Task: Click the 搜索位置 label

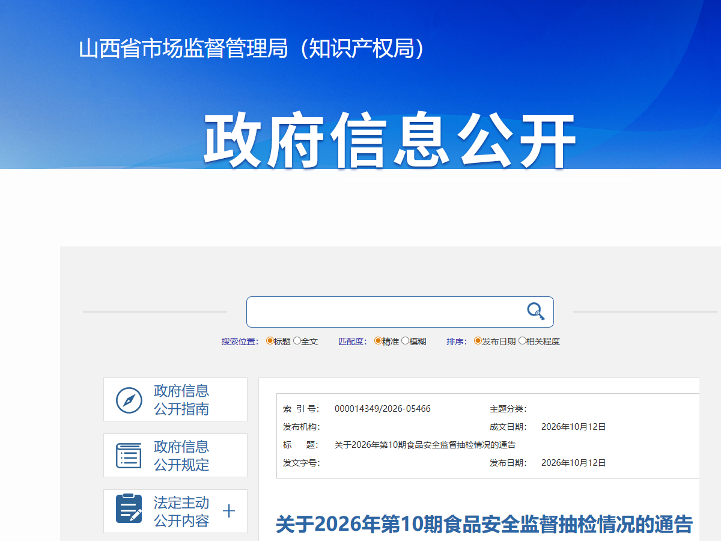Action: click(x=240, y=341)
